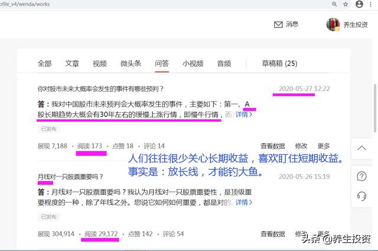The width and height of the screenshot is (378, 251).
Task: Switch to the 文章 tab
Action: click(x=72, y=64)
